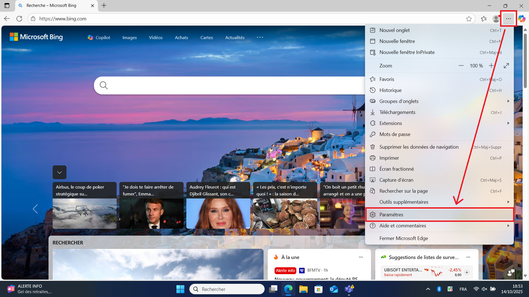Click the Copilot icon in the Edge toolbar
The image size is (529, 297).
522,19
